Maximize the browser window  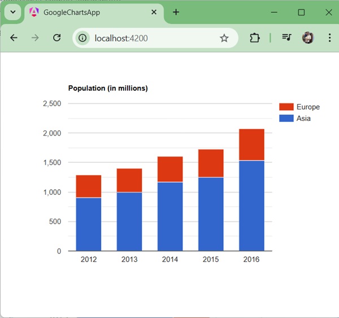(x=301, y=12)
